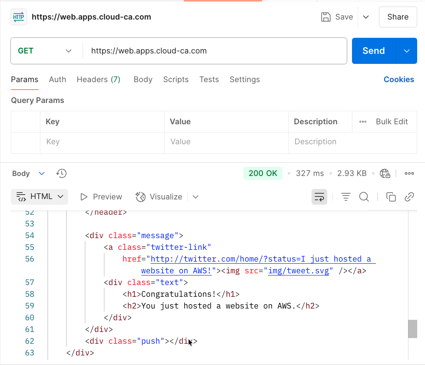Screen dimensions: 425x365
Task: Click the Preview response button
Action: (x=101, y=197)
